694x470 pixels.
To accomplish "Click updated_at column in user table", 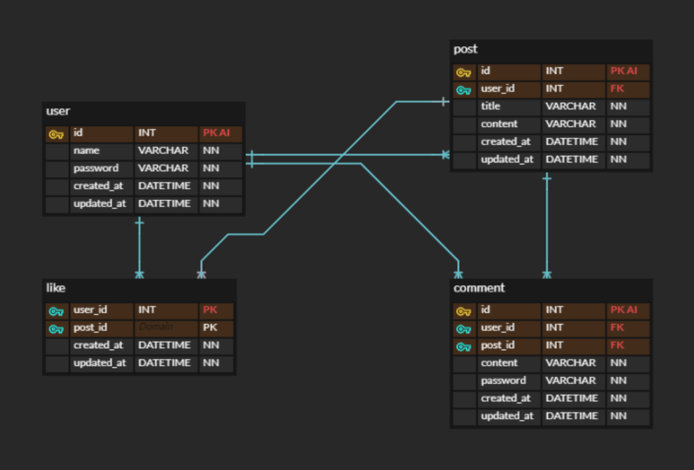I will [x=100, y=204].
